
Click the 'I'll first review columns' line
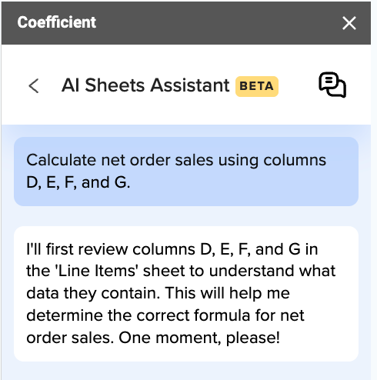pos(172,249)
